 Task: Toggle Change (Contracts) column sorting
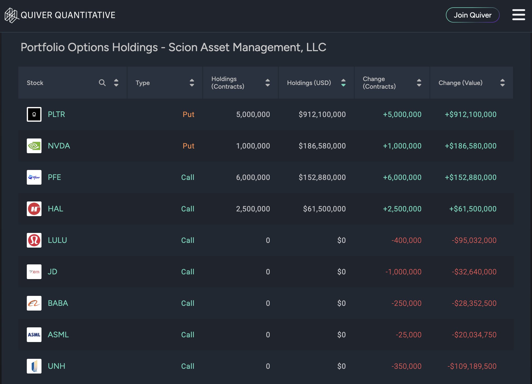(419, 83)
